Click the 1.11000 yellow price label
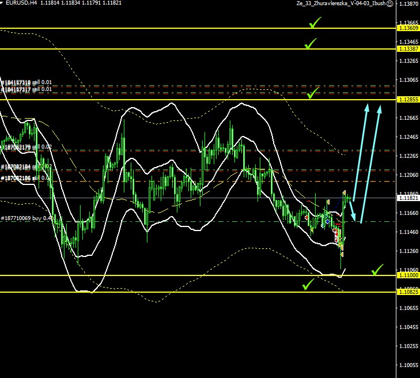420x378 pixels. [x=407, y=275]
